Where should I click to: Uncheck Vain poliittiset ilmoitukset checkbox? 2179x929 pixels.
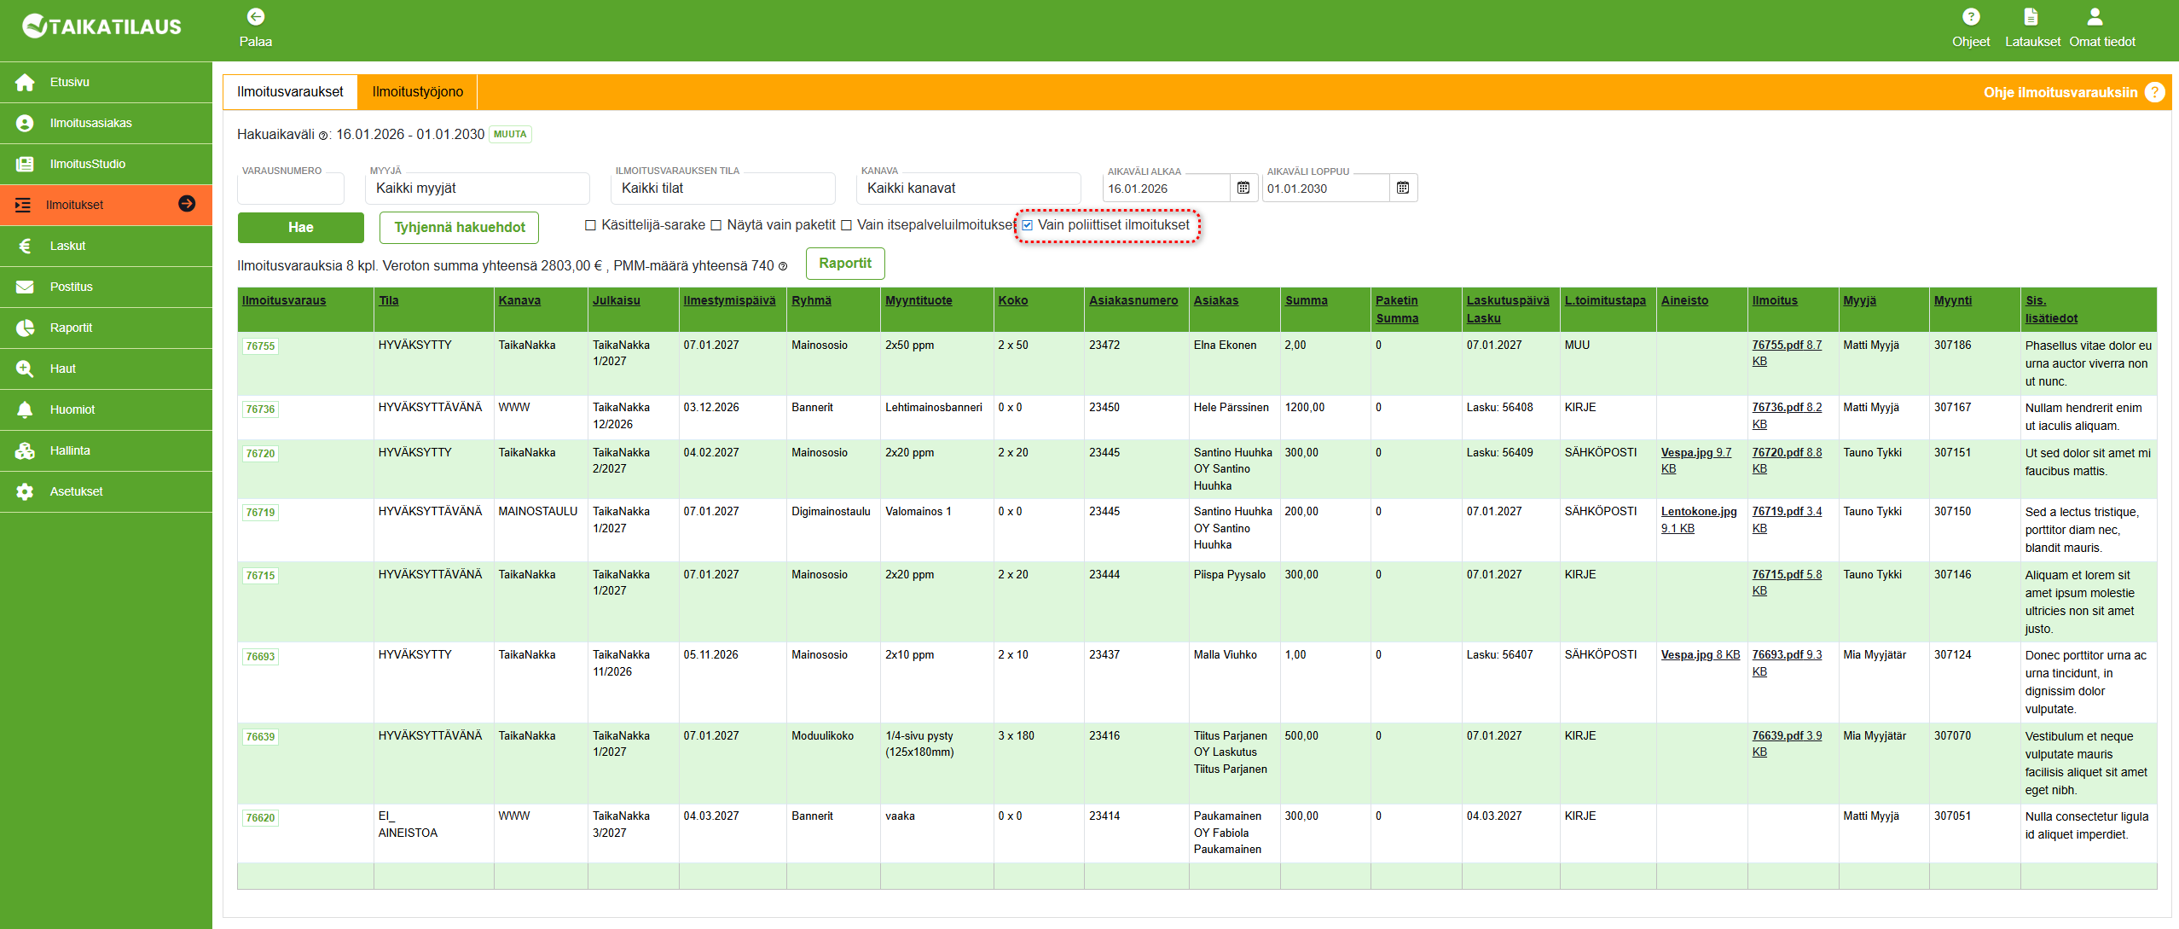click(1028, 226)
